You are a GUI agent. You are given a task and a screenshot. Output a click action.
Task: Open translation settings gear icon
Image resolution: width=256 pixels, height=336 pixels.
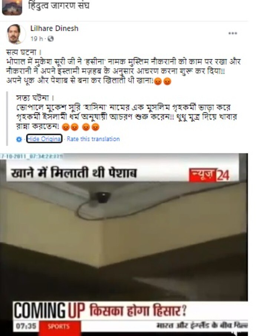[x=19, y=139]
